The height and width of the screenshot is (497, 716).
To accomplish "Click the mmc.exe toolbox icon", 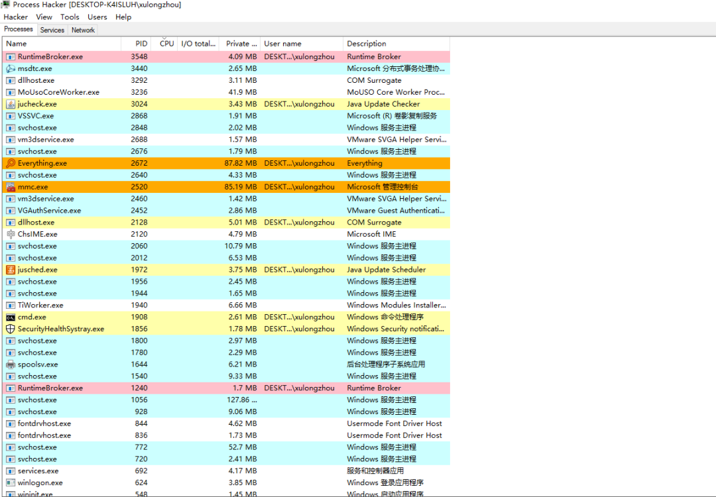I will (11, 187).
